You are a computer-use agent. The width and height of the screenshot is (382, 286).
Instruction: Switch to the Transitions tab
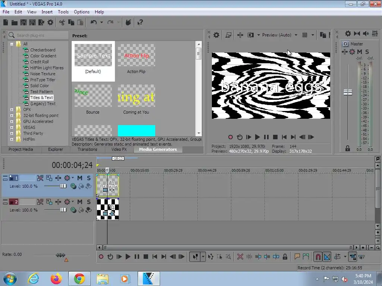pyautogui.click(x=87, y=149)
